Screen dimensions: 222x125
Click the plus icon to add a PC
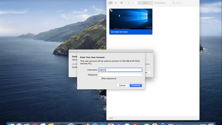pyautogui.click(x=129, y=3)
